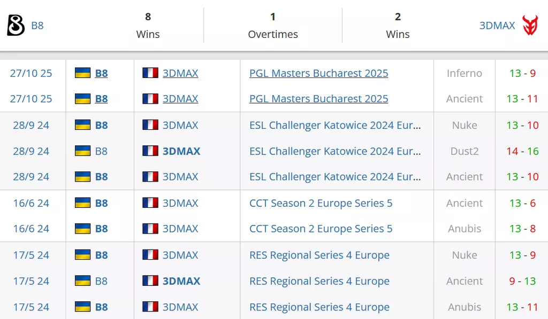This screenshot has width=548, height=319.
Task: Open the 27/10 25 Inferno match date
Action: click(x=31, y=73)
